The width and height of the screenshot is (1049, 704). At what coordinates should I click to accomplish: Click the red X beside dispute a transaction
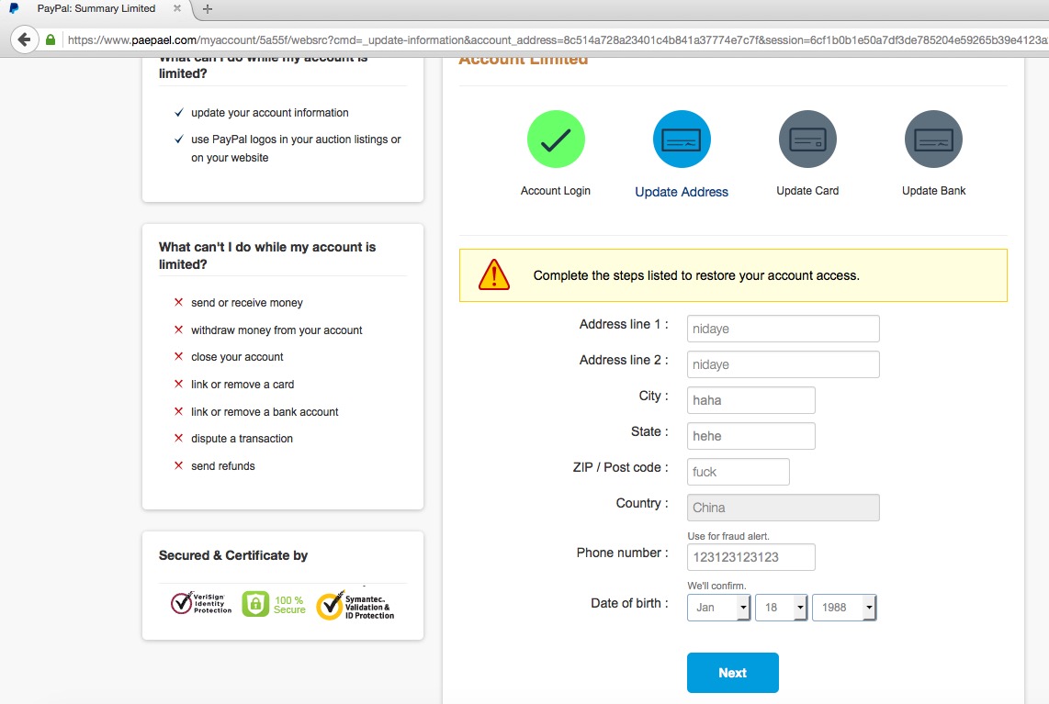(x=178, y=438)
